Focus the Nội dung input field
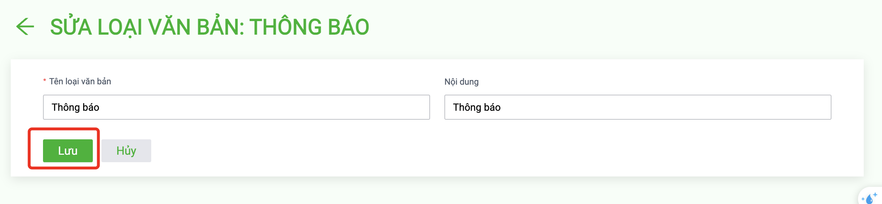Image resolution: width=882 pixels, height=204 pixels. click(x=638, y=107)
